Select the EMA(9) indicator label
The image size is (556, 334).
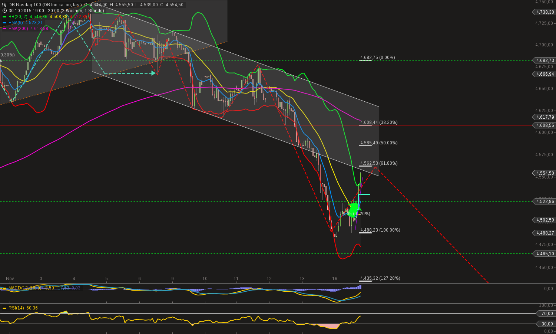(x=16, y=23)
